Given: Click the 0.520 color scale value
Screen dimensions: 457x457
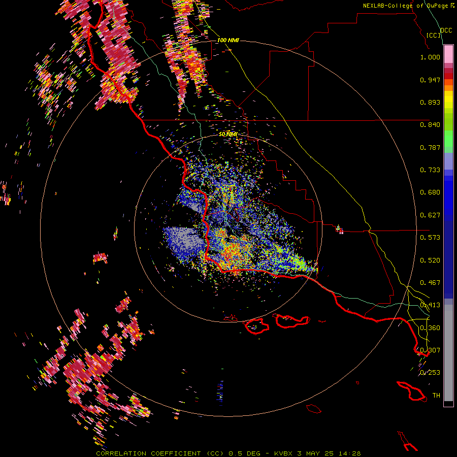Looking at the screenshot, I should 430,260.
